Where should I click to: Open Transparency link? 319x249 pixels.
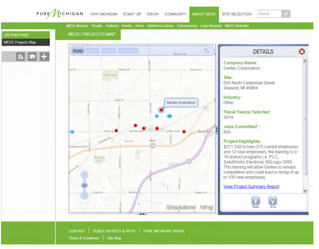[x=187, y=26]
